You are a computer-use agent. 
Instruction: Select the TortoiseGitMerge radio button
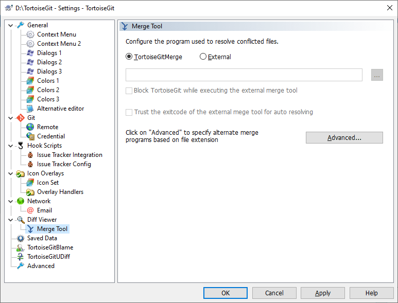coord(129,57)
